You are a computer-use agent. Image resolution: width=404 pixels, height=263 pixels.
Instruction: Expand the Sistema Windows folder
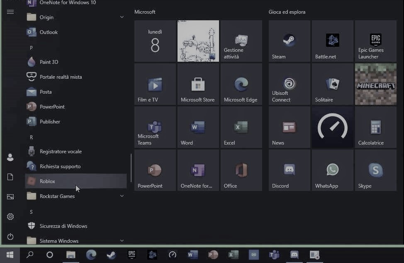[76, 241]
